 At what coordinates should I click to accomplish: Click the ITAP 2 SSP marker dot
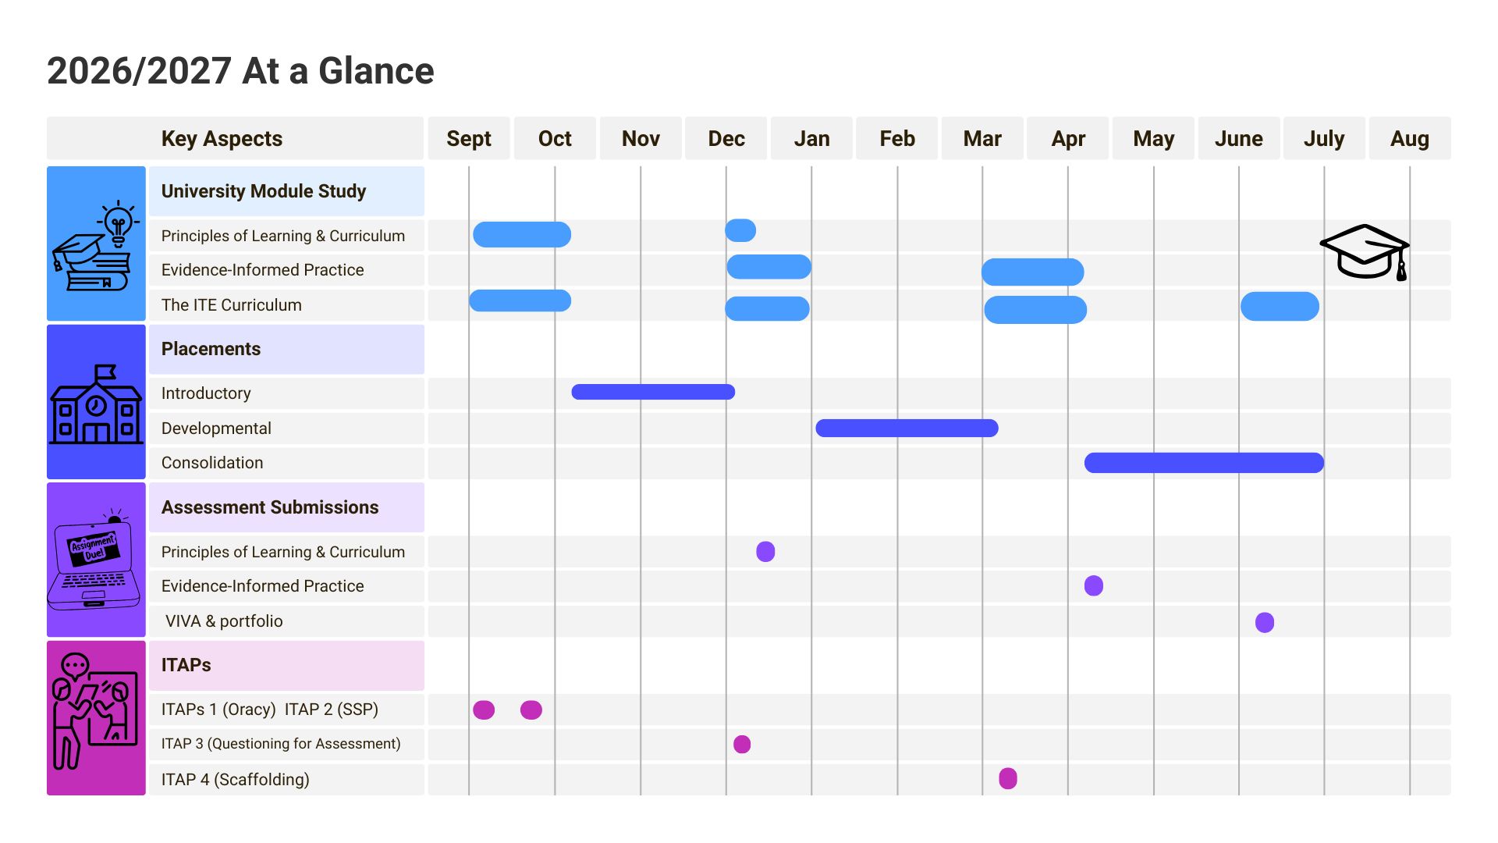[x=531, y=710]
